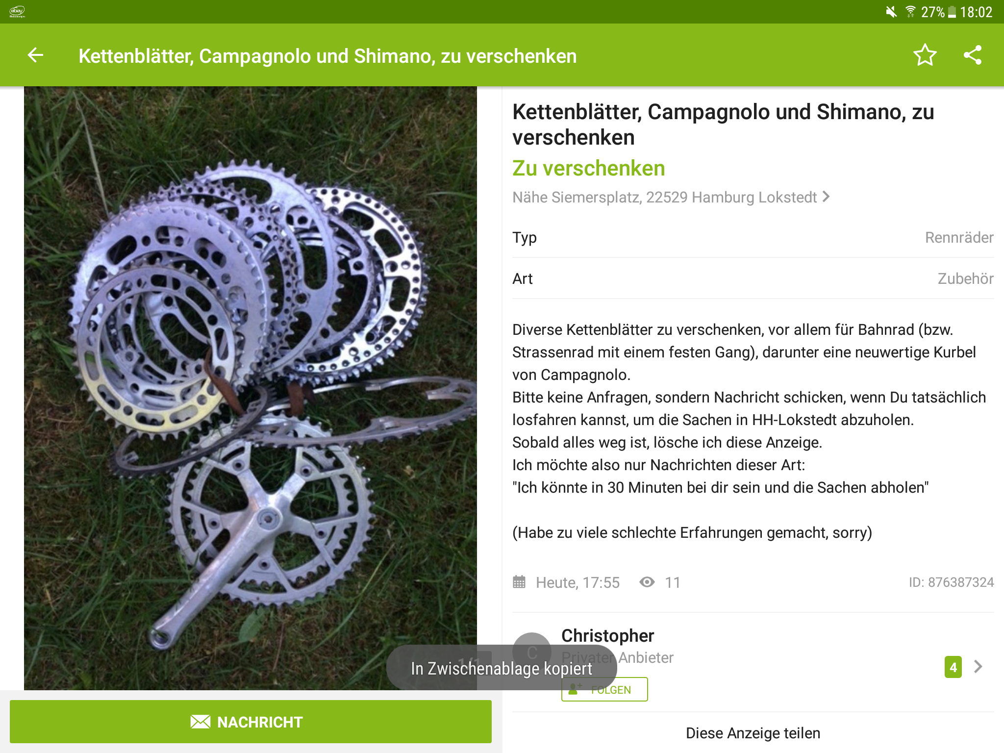The image size is (1004, 753).
Task: Open seller profile chevron for Christopher
Action: [978, 667]
